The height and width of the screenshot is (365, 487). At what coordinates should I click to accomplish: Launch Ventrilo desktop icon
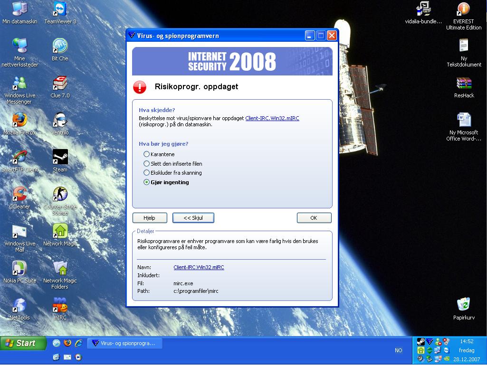pyautogui.click(x=60, y=124)
